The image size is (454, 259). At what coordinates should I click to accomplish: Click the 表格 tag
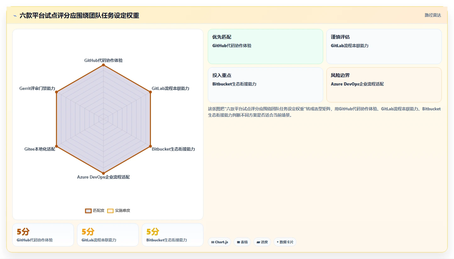242,242
